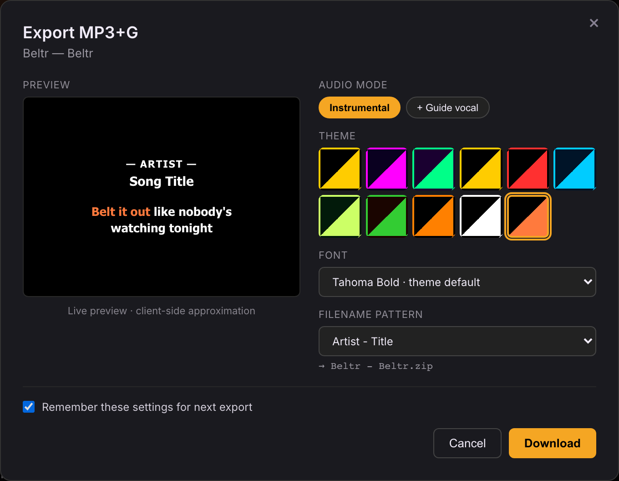Click the watching tonight lyric line
Viewport: 619px width, 481px height.
(x=162, y=228)
